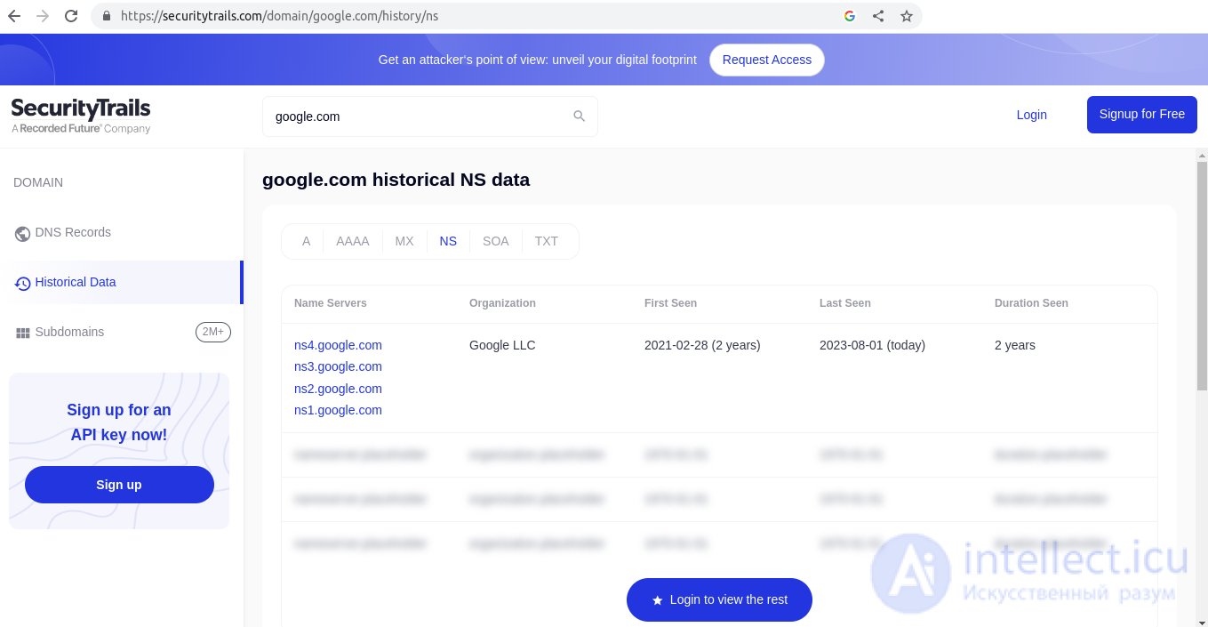Click Sign up for an API key text
This screenshot has width=1208, height=627.
[119, 422]
